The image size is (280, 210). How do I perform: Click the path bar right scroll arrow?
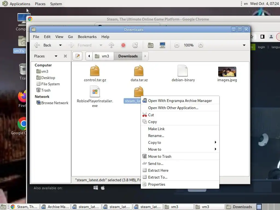(x=145, y=56)
